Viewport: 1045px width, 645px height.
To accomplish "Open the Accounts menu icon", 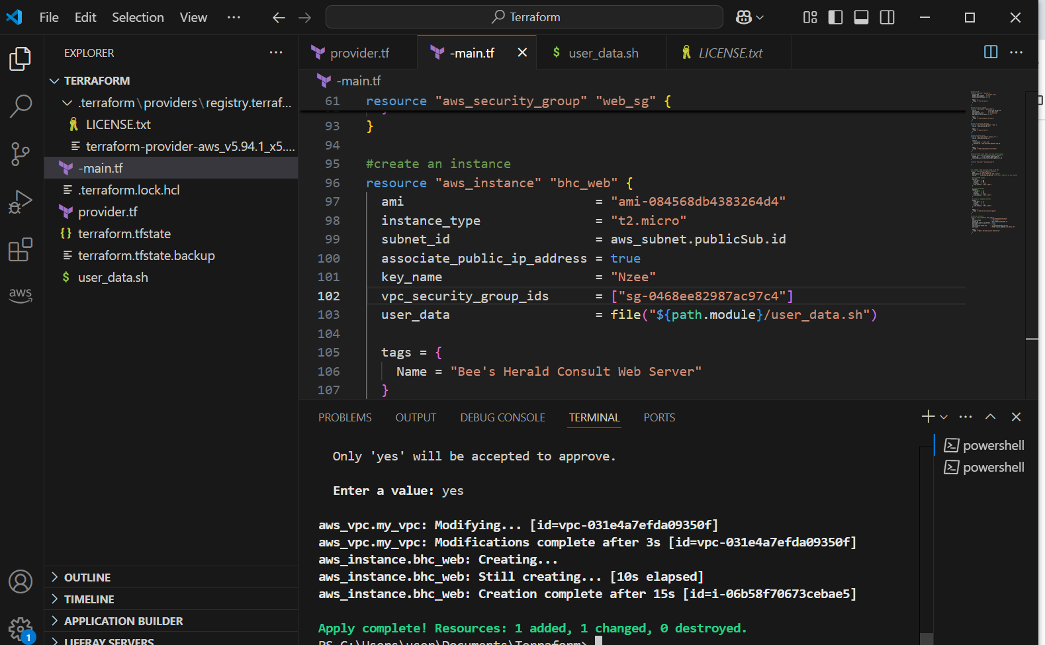I will 21,581.
